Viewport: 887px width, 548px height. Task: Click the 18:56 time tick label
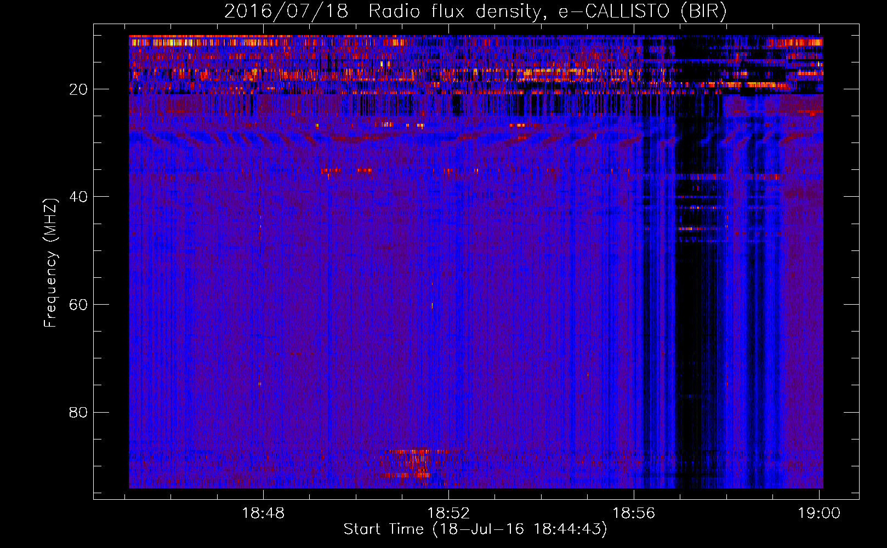click(x=634, y=513)
